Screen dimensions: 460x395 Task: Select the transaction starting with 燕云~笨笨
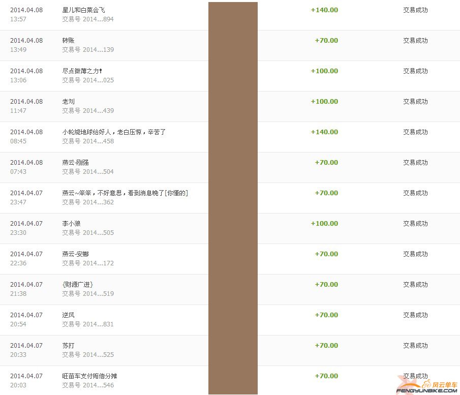coord(125,193)
